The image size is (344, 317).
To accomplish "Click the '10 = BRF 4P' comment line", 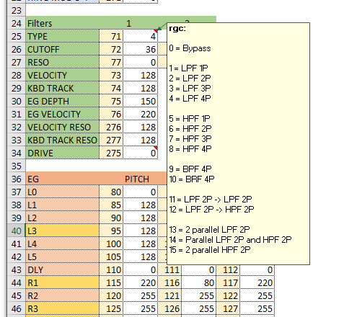I will pos(192,179).
